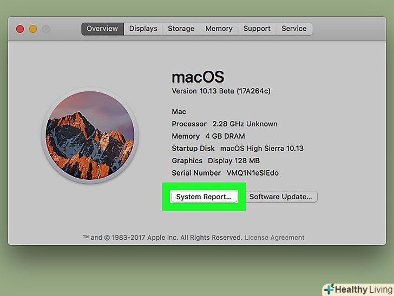394x296 pixels.
Task: Minimize window with the yellow button
Action: point(33,29)
